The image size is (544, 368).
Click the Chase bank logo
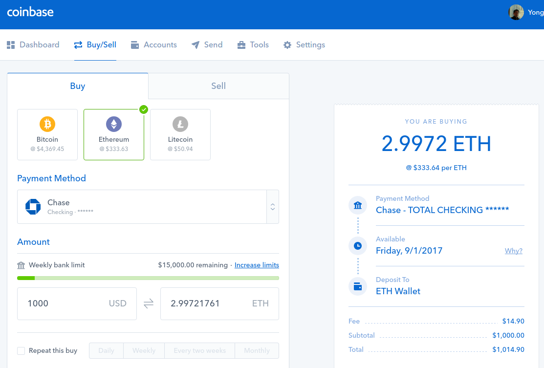33,207
